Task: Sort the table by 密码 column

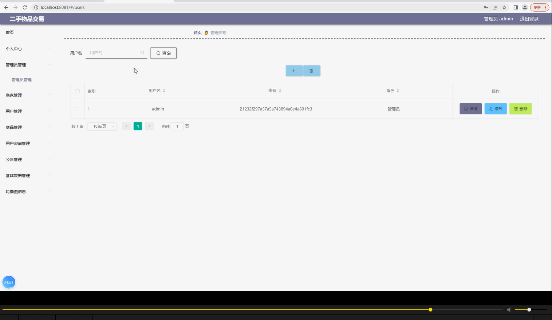Action: pos(280,91)
